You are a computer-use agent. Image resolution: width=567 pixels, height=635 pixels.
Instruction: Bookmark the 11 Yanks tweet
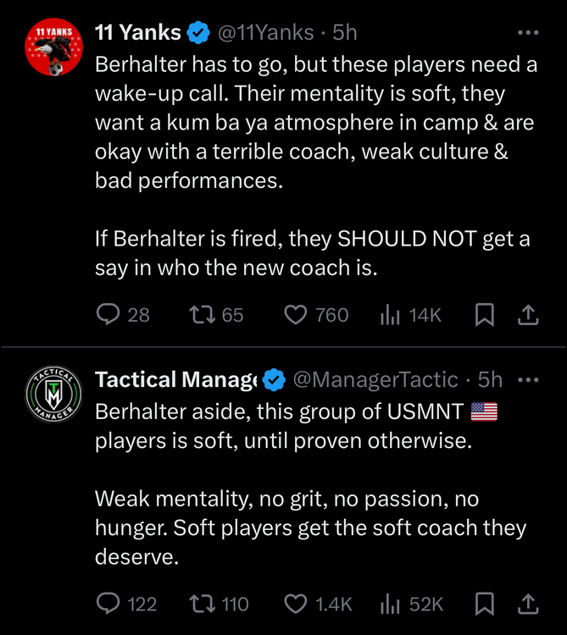pyautogui.click(x=484, y=315)
